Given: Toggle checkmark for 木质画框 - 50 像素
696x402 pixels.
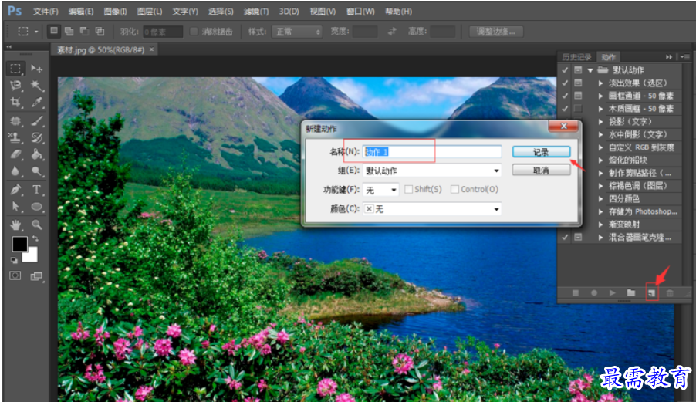Looking at the screenshot, I should click(565, 109).
